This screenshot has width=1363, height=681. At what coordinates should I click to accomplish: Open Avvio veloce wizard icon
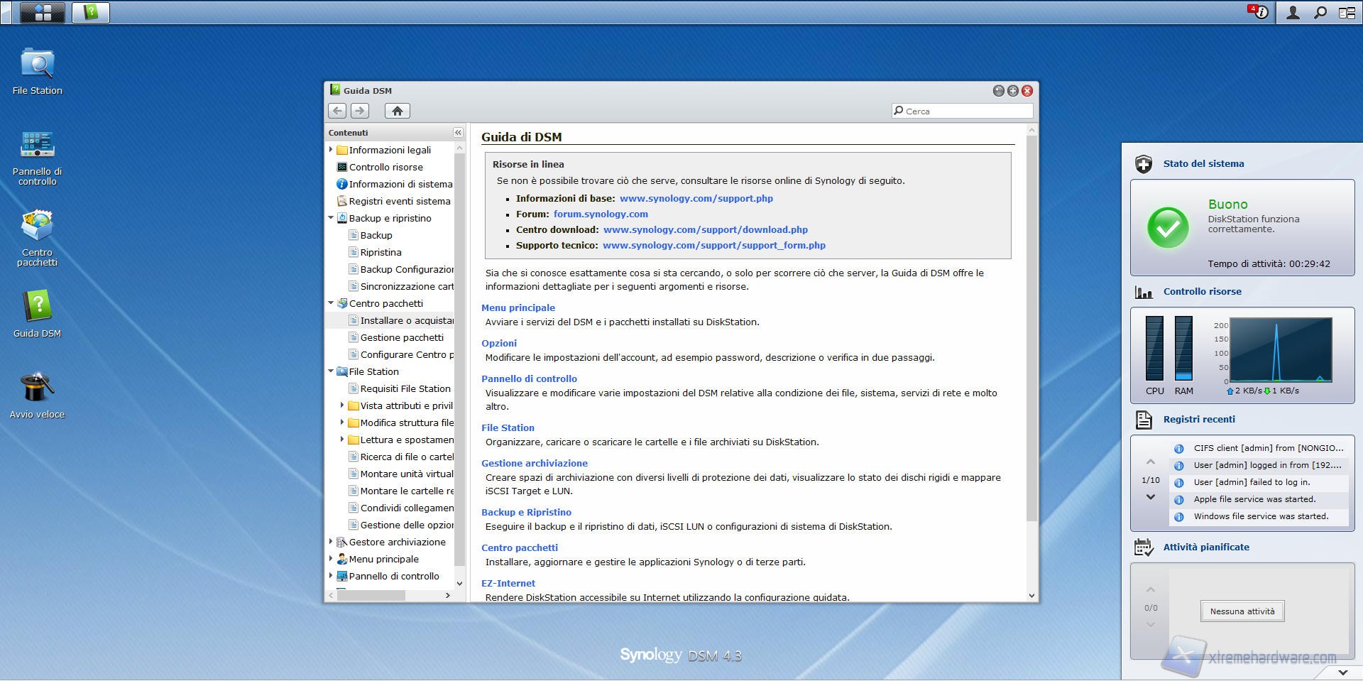click(x=37, y=388)
